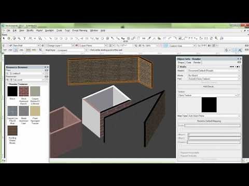Select the Text tool (T icon)
This screenshot has height=186, width=249.
click(24, 38)
